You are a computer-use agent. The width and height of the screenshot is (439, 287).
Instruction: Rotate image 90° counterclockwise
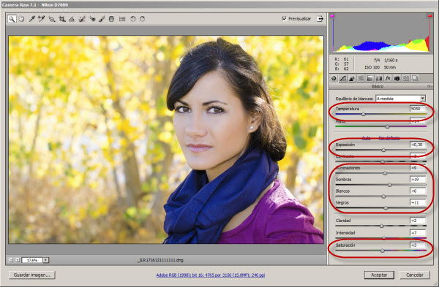[x=132, y=19]
